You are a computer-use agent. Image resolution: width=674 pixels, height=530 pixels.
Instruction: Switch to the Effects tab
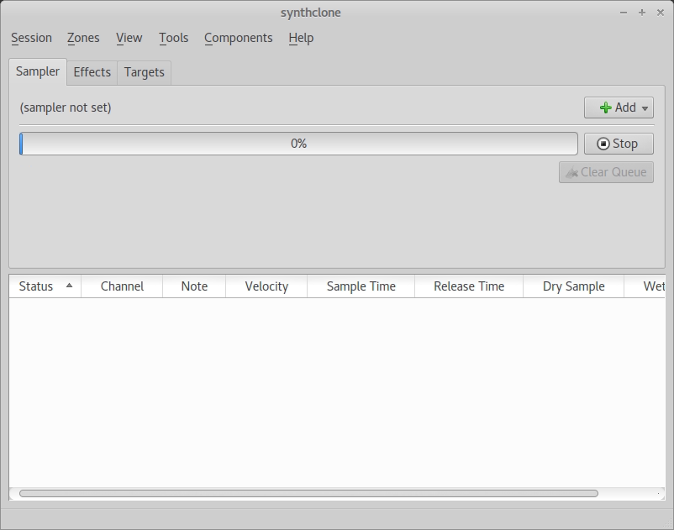pyautogui.click(x=92, y=72)
